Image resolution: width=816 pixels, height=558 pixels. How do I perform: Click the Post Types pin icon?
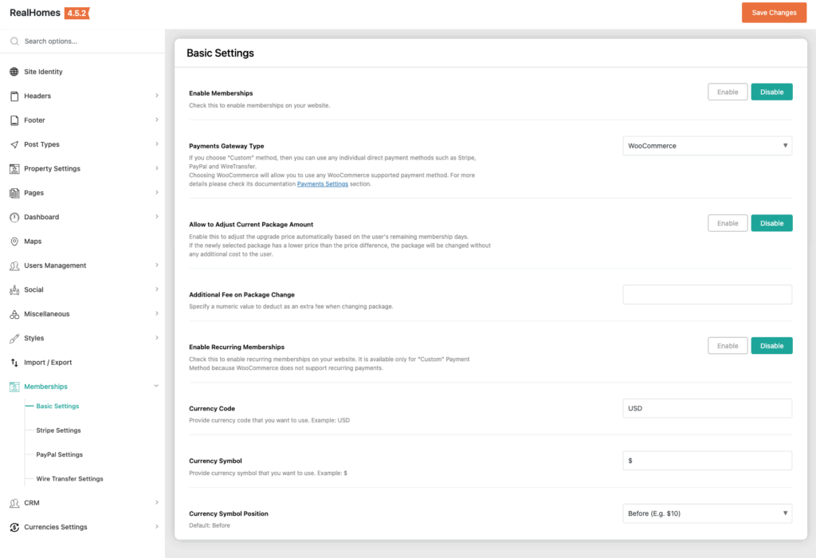14,144
